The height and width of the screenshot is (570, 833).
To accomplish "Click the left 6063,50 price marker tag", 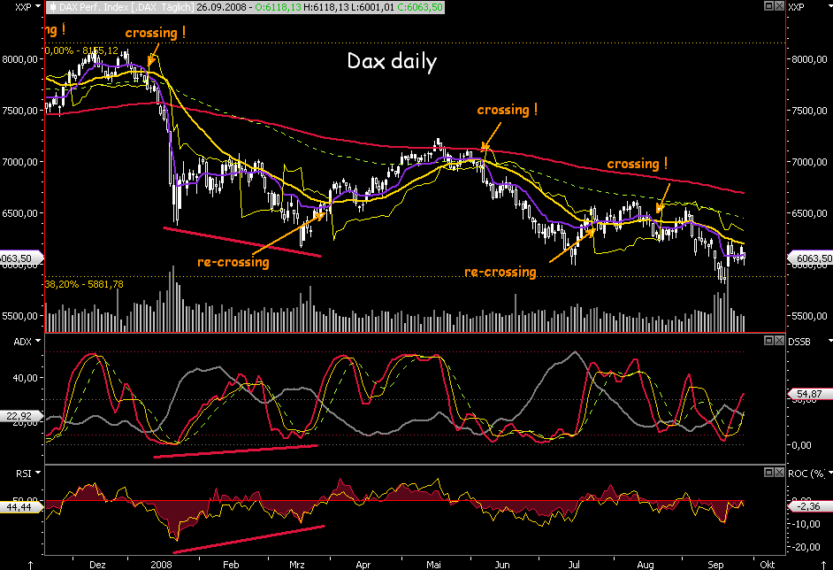I will (x=20, y=258).
